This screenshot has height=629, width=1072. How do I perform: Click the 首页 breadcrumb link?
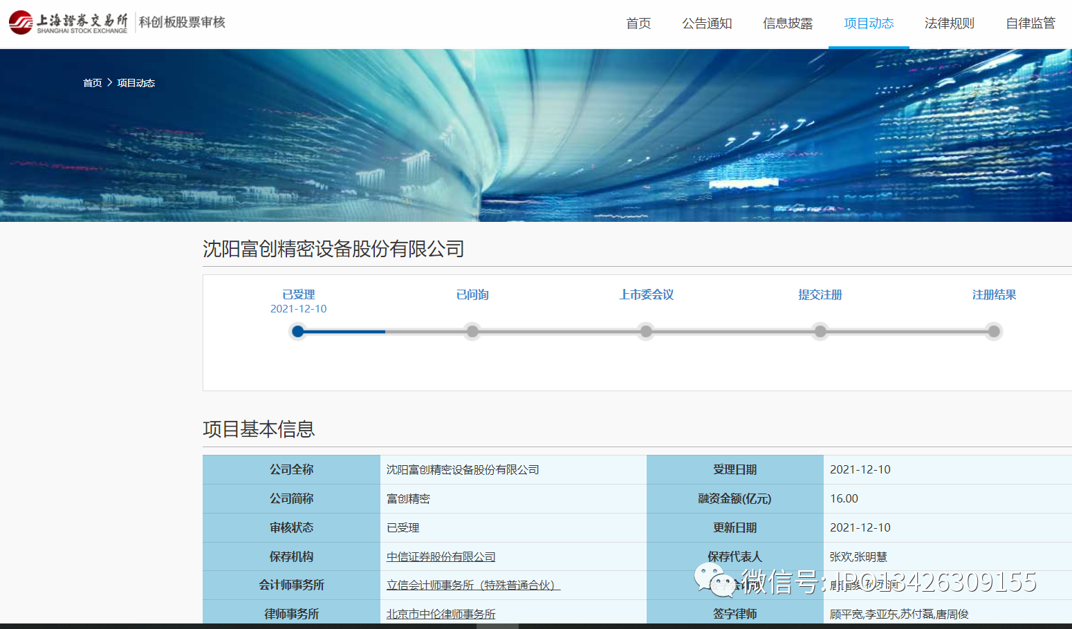tap(93, 83)
